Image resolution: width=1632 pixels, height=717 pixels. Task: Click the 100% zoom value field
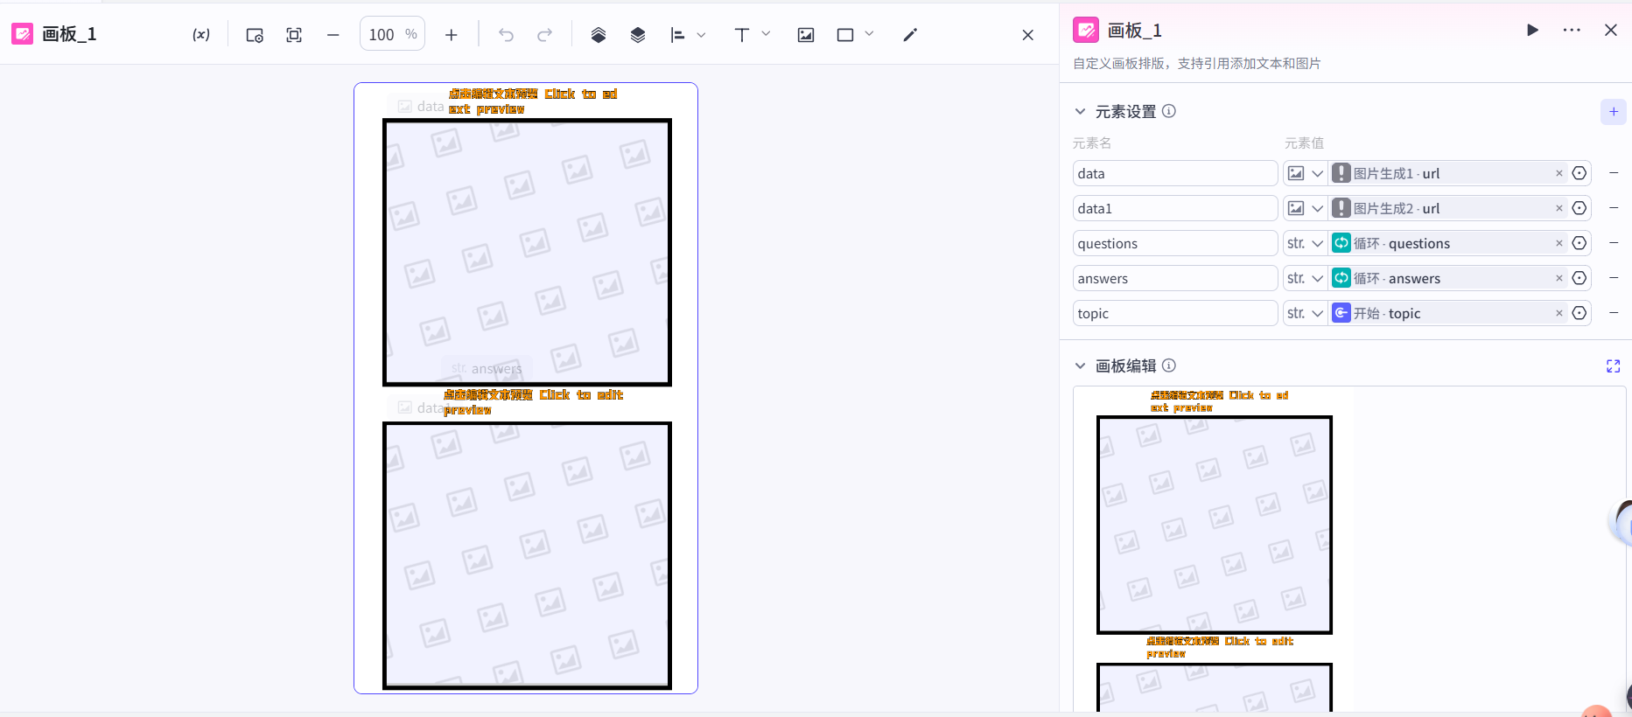point(392,34)
